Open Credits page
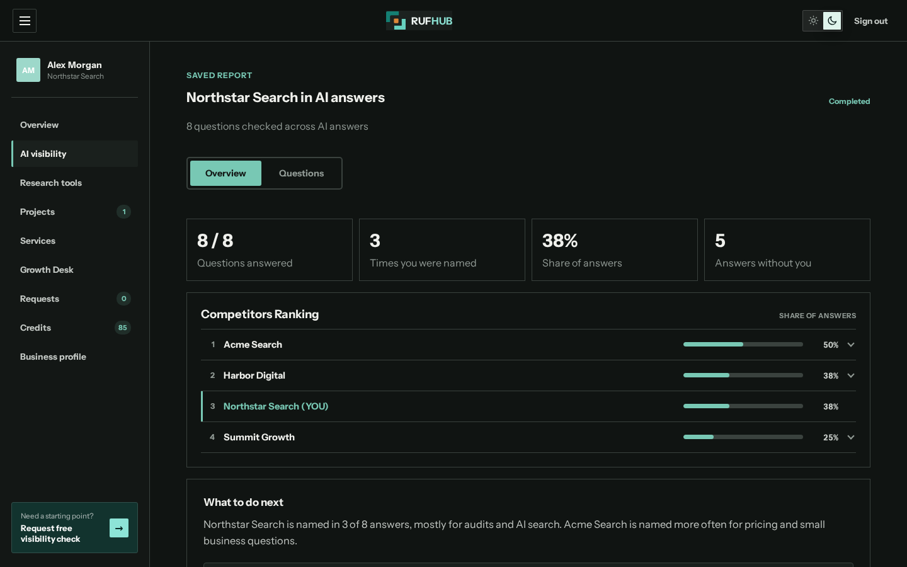 (74, 328)
